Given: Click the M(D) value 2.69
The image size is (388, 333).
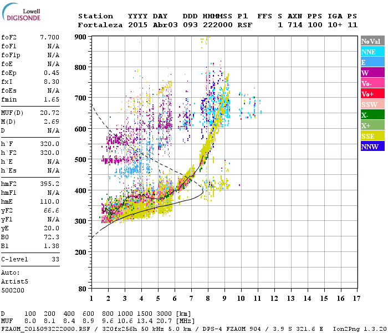Looking at the screenshot, I should click(x=52, y=122).
